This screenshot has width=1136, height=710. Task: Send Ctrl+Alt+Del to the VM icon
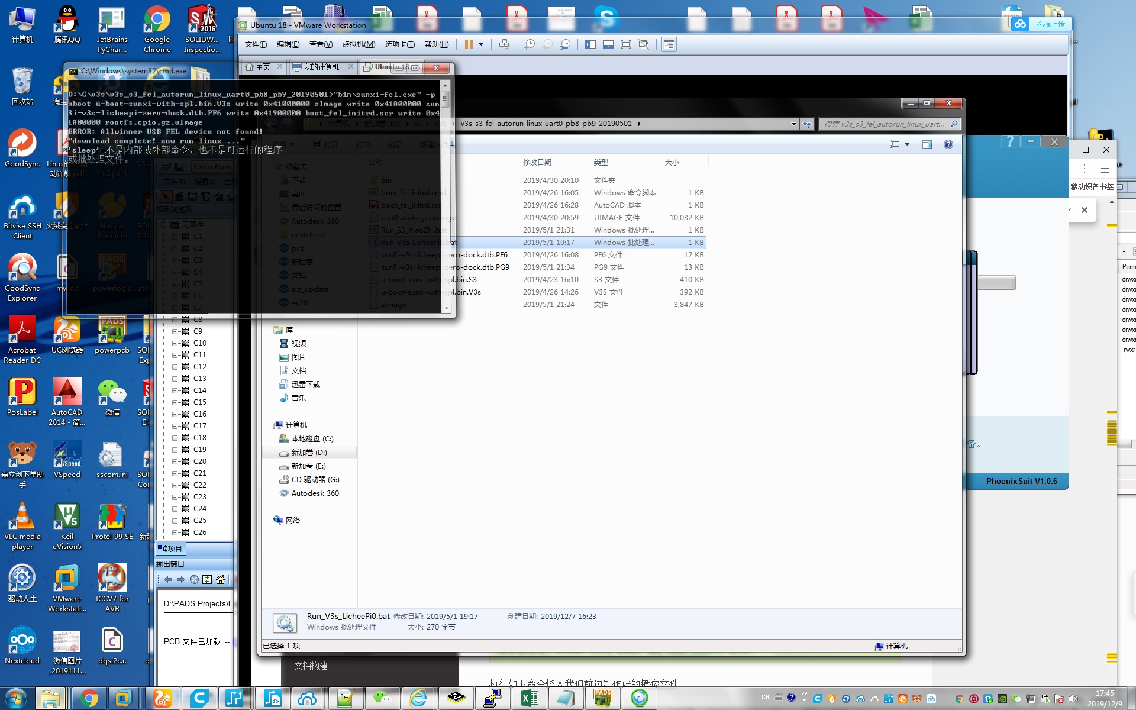tap(504, 44)
